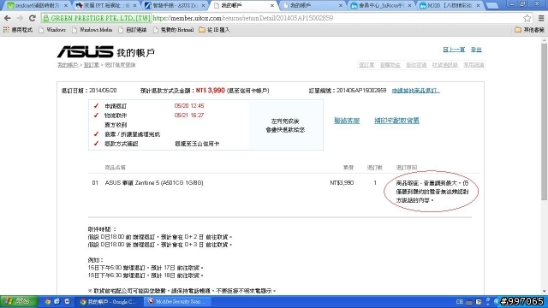Click the 回上一頁 link
Viewport: 548px width, 308px height.
coord(454,50)
